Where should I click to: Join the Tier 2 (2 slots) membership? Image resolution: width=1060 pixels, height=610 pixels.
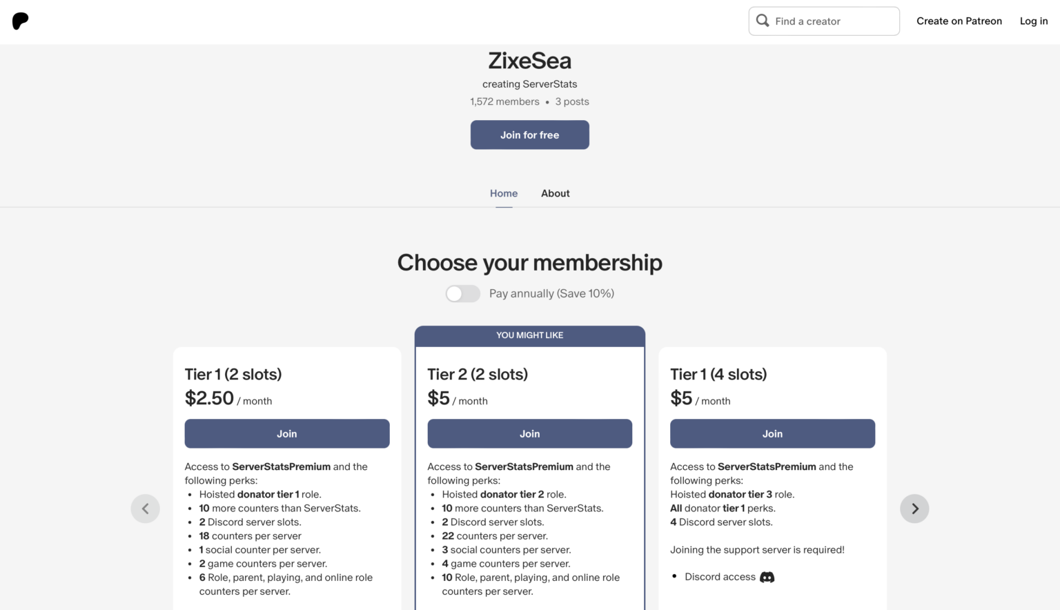click(530, 433)
